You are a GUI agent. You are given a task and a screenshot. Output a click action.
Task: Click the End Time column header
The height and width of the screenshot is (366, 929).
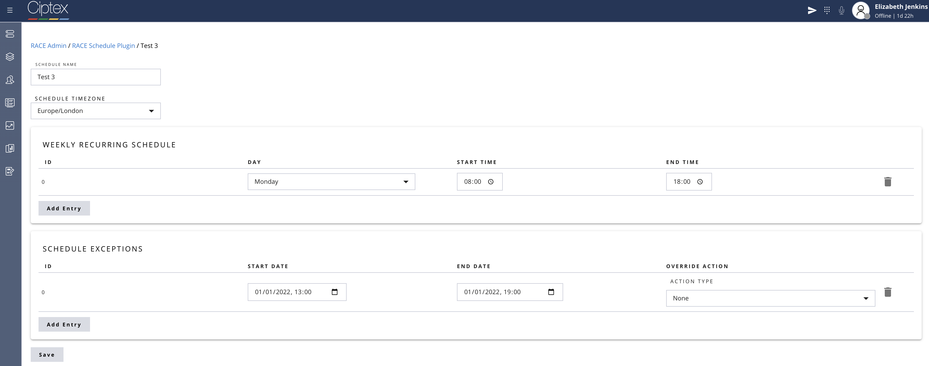tap(682, 162)
